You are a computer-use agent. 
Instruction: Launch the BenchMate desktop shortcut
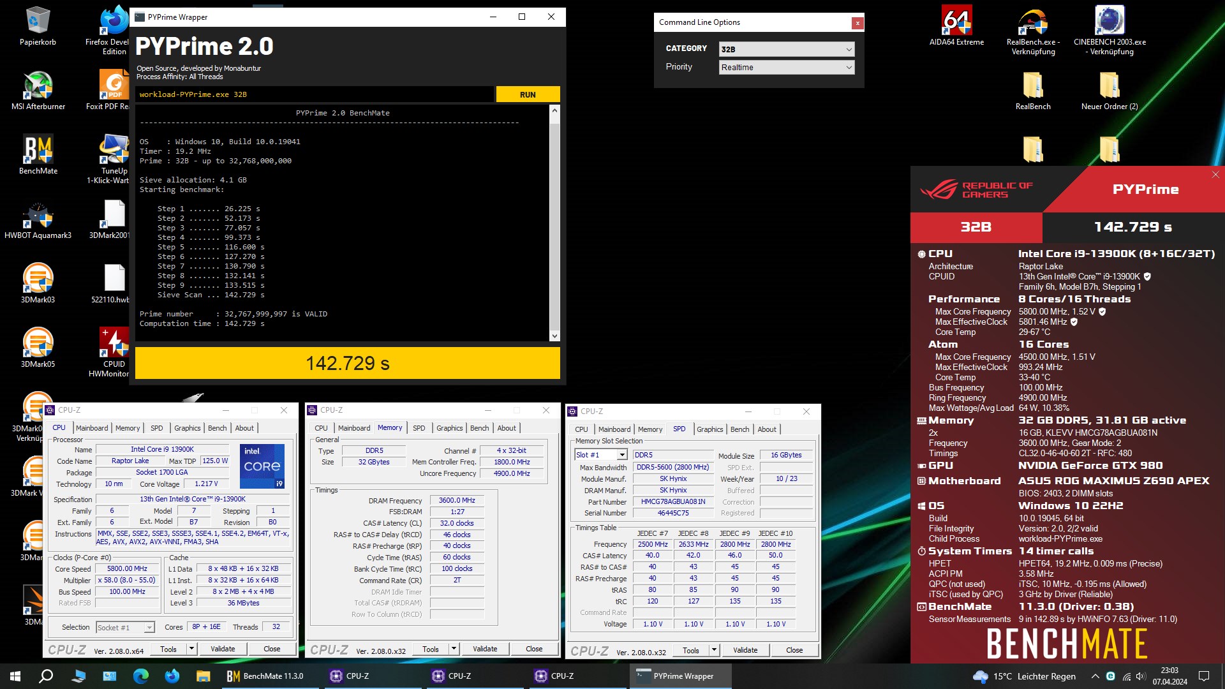coord(38,155)
